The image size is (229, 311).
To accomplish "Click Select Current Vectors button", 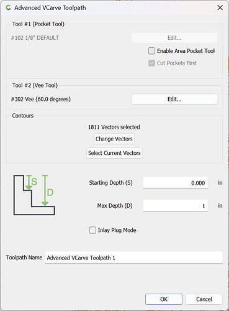I will click(x=114, y=153).
